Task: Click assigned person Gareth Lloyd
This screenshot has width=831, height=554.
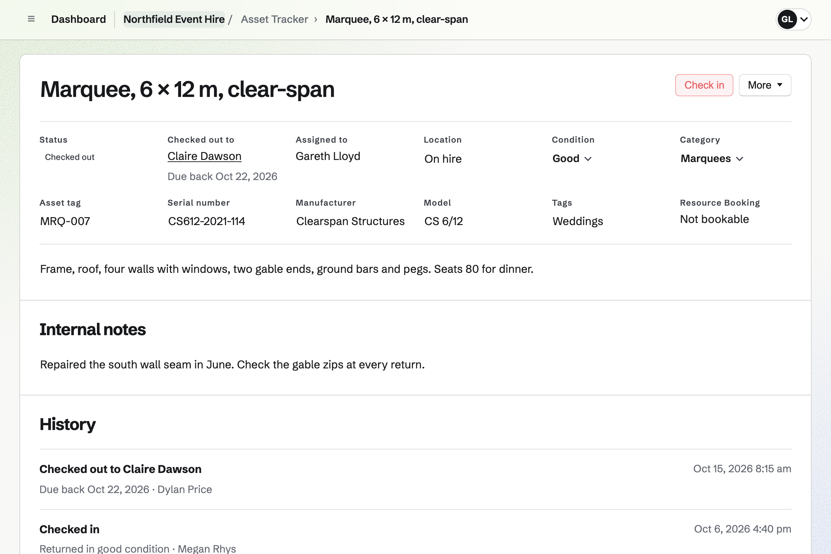Action: (328, 156)
